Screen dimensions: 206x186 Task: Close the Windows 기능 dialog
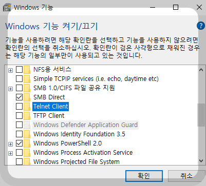[x=199, y=7]
